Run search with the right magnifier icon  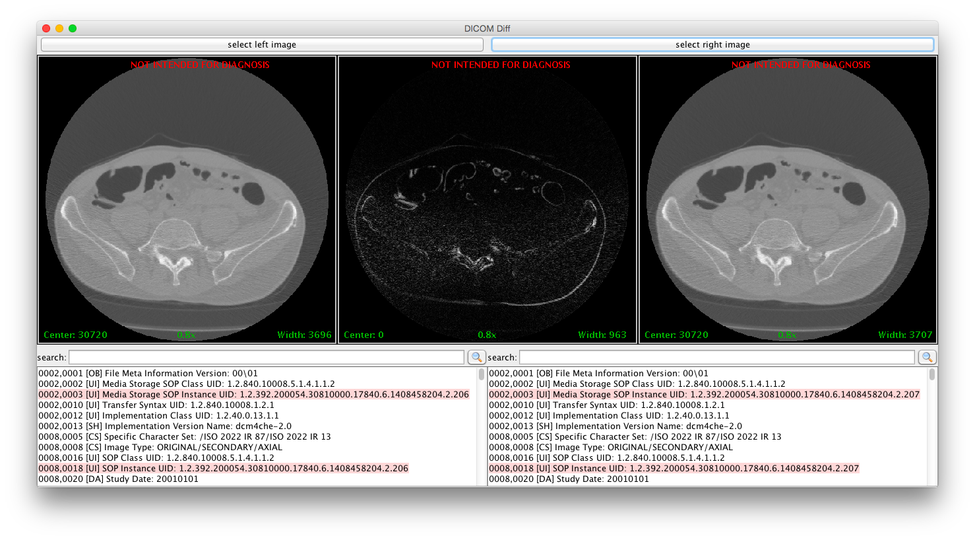point(927,356)
